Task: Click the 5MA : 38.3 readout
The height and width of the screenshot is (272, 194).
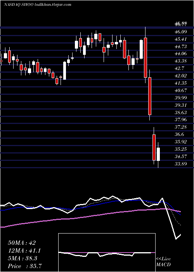Action: click(x=23, y=258)
